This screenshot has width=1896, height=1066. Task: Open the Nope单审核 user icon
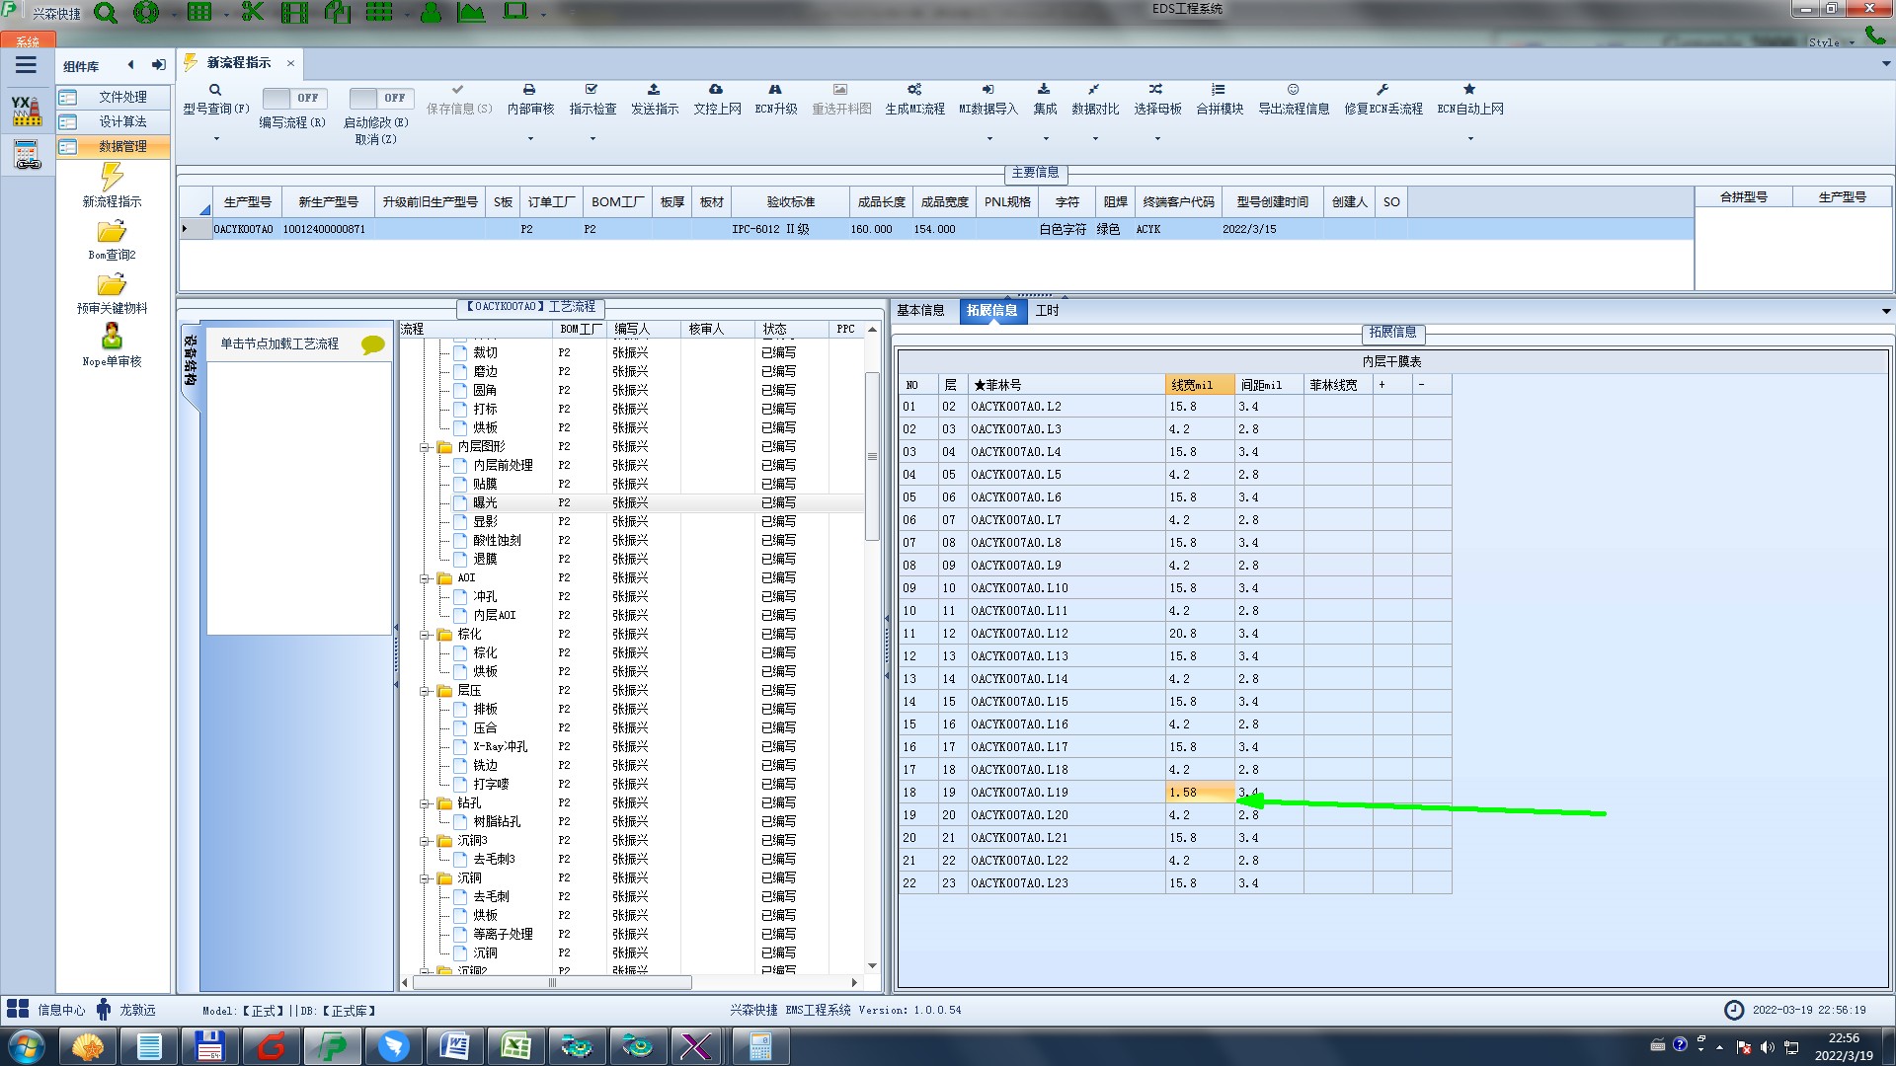pos(112,337)
